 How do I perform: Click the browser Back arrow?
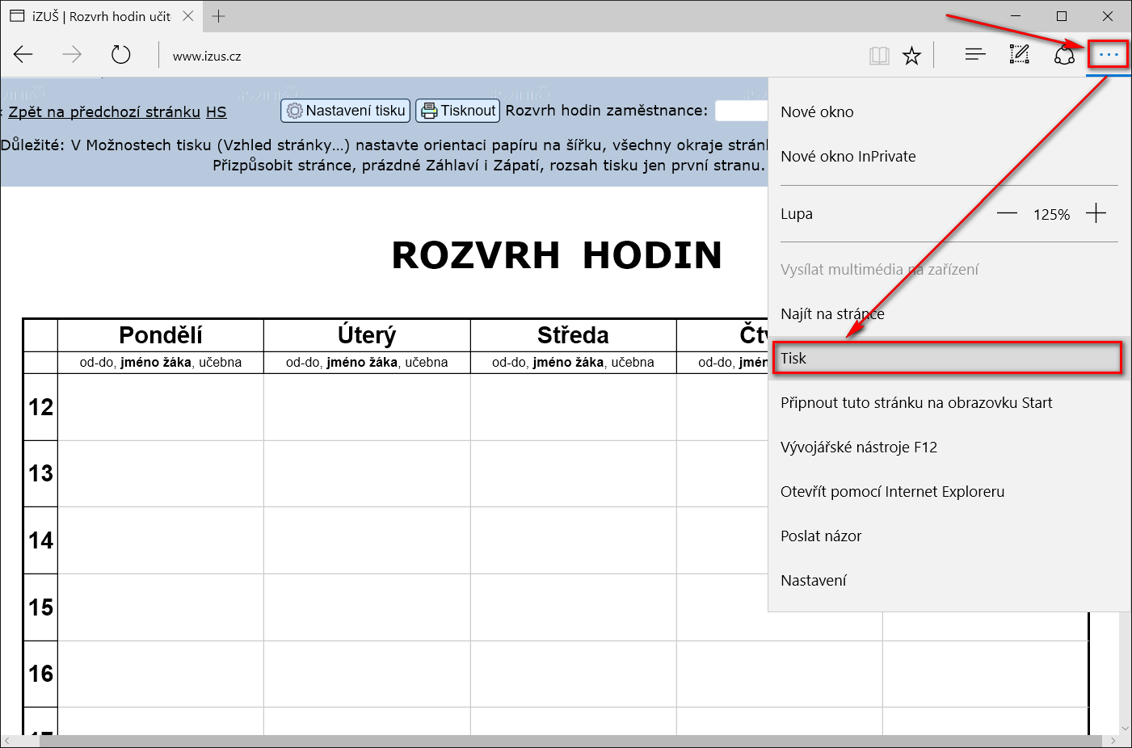[x=23, y=55]
